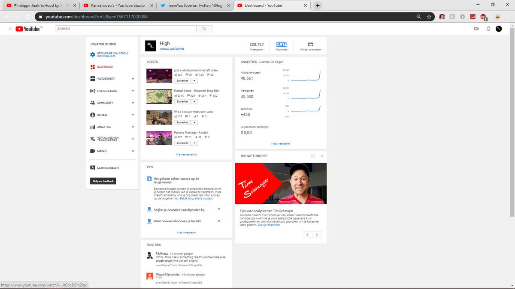Open the Fortnite Montage video thumbnail
The image size is (515, 289).
[159, 138]
